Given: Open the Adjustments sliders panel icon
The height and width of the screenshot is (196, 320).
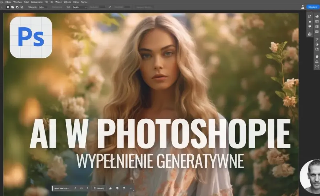Looking at the screenshot, I should [317, 39].
